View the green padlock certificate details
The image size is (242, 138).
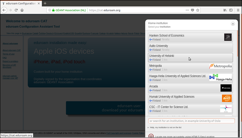pyautogui.click(x=53, y=10)
